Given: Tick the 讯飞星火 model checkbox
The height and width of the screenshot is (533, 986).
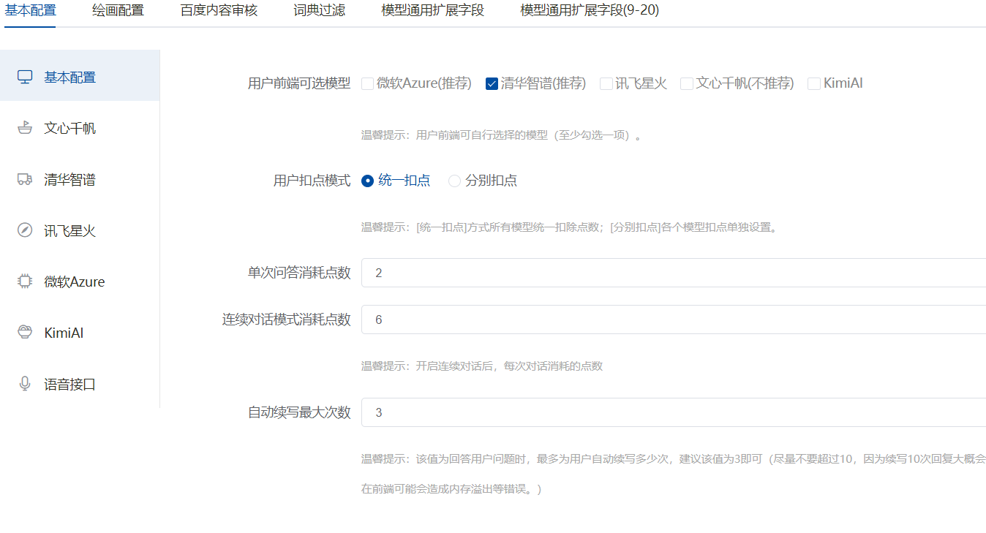Looking at the screenshot, I should [x=606, y=83].
